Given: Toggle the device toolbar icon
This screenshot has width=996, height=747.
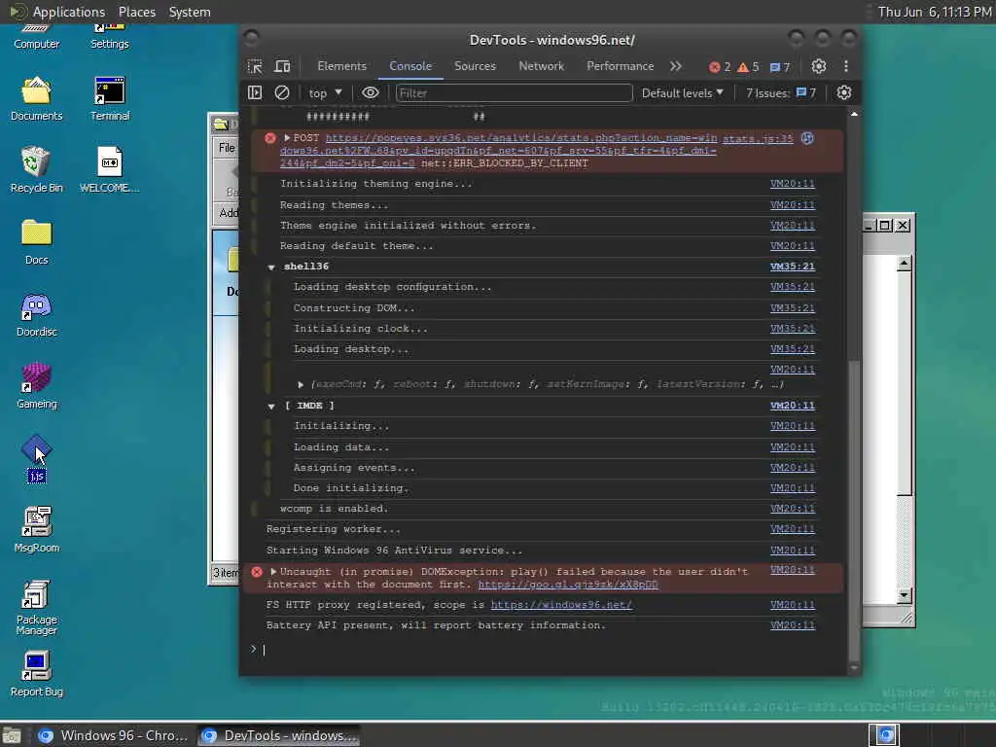Looking at the screenshot, I should [282, 67].
